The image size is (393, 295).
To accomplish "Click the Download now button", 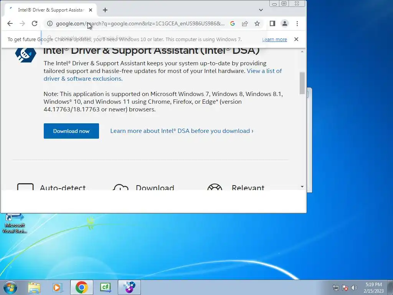I will click(71, 131).
